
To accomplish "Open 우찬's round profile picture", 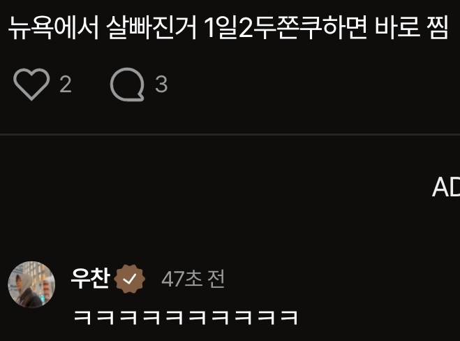I will pos(31,284).
